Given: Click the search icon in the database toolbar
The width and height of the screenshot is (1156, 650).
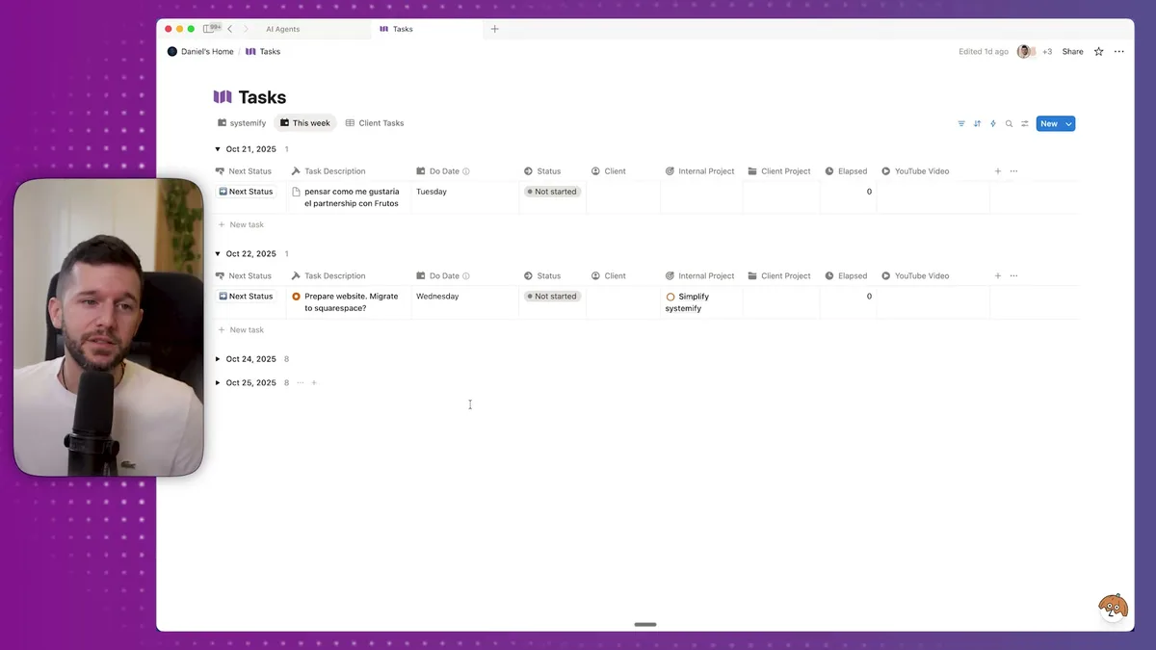Looking at the screenshot, I should (1009, 123).
